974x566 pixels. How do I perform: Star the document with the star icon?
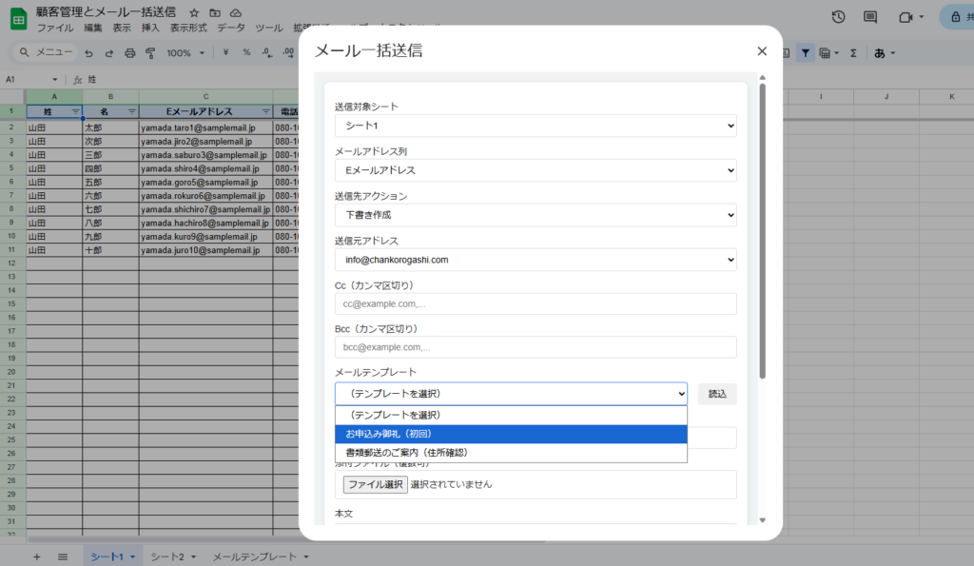tap(194, 12)
